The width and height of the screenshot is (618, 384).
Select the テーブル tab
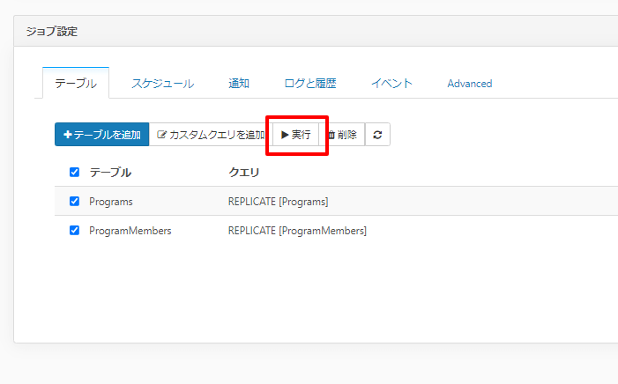pos(76,83)
